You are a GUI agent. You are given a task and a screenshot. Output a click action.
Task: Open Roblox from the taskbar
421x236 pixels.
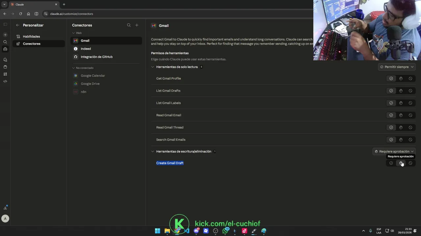[206, 231]
